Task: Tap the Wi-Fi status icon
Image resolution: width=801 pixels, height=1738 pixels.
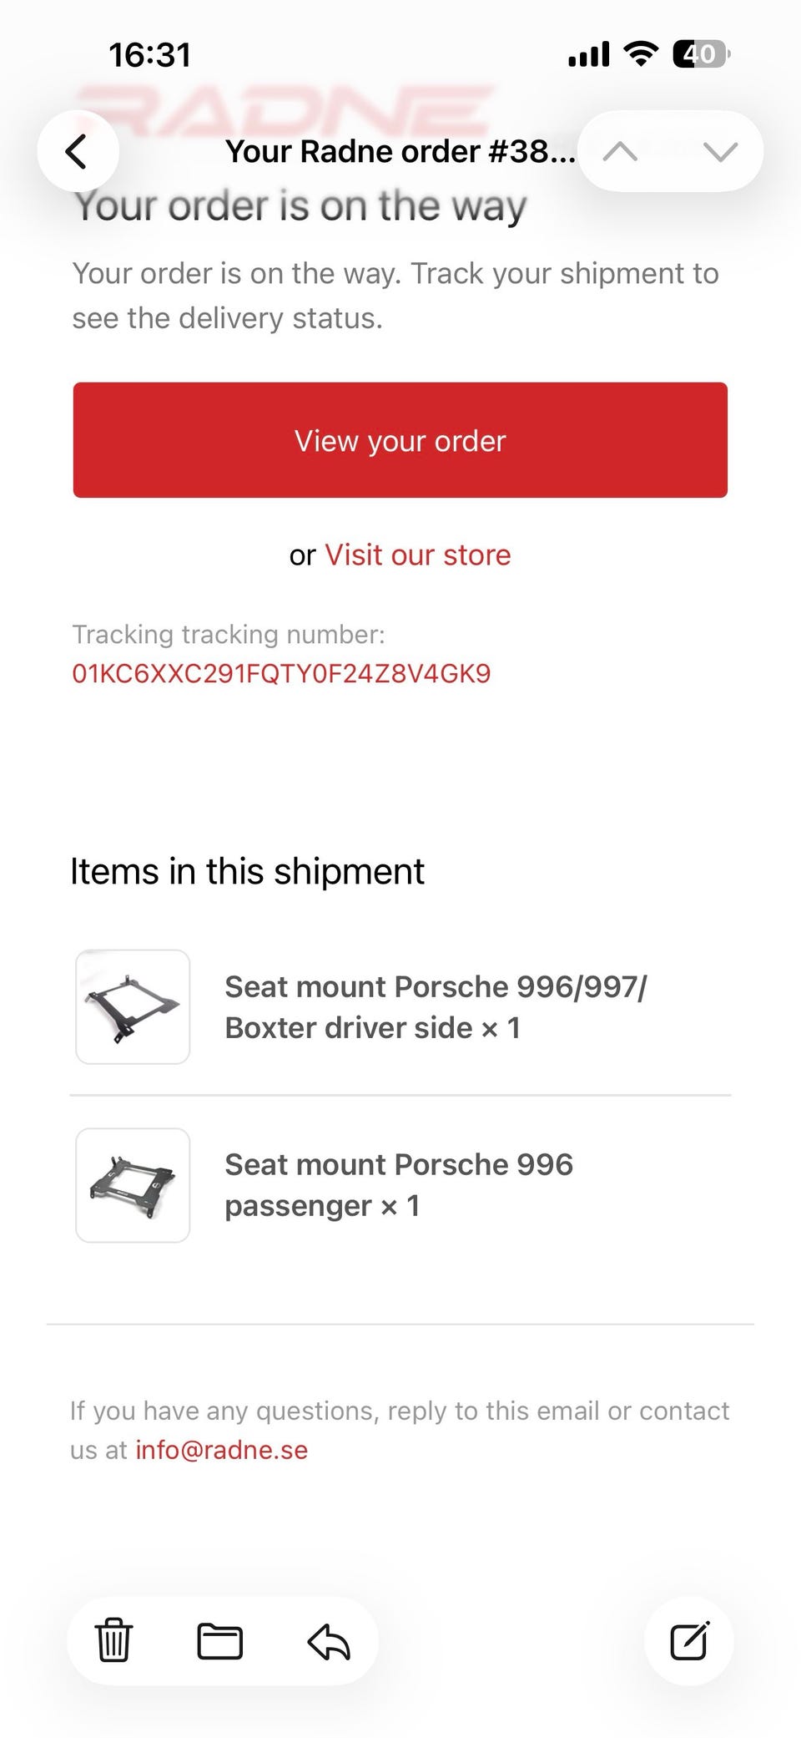Action: (641, 54)
